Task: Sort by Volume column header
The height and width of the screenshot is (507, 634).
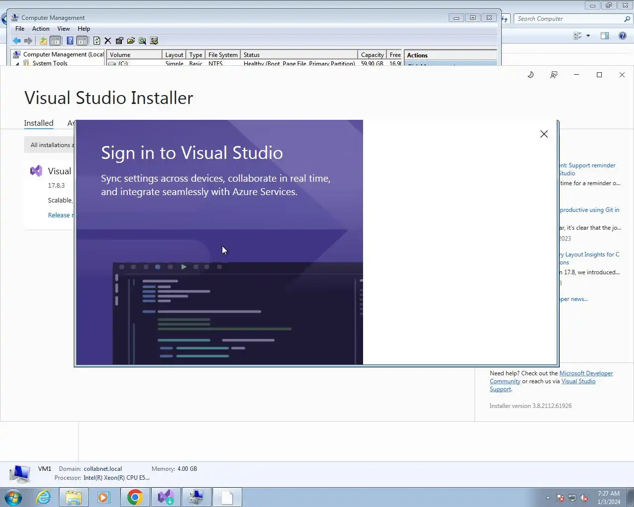Action: coord(135,55)
